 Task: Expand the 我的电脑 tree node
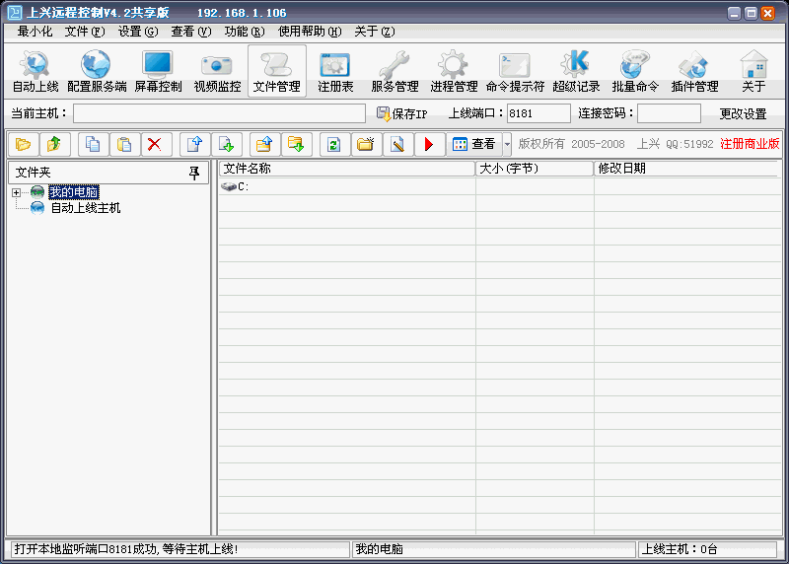(17, 192)
